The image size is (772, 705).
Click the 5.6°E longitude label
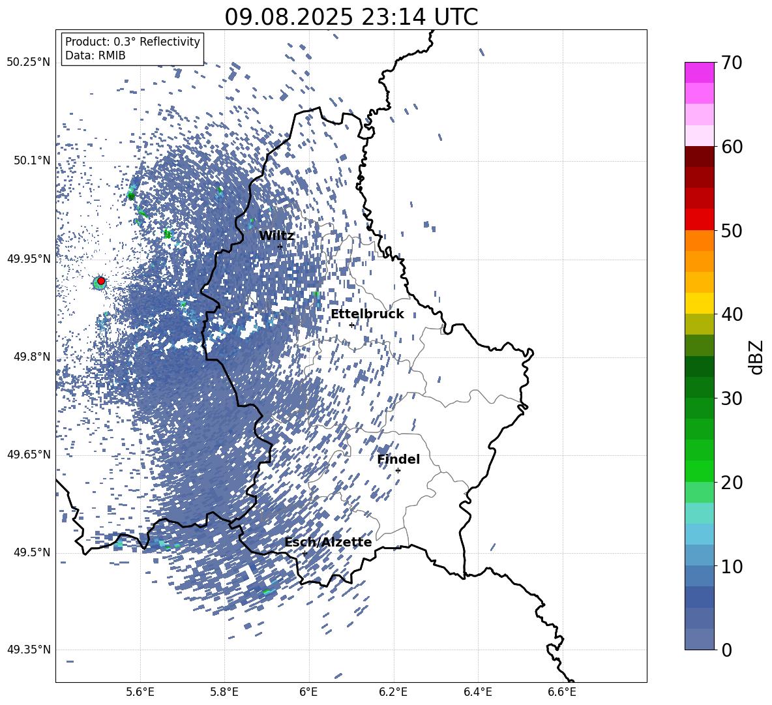(140, 692)
